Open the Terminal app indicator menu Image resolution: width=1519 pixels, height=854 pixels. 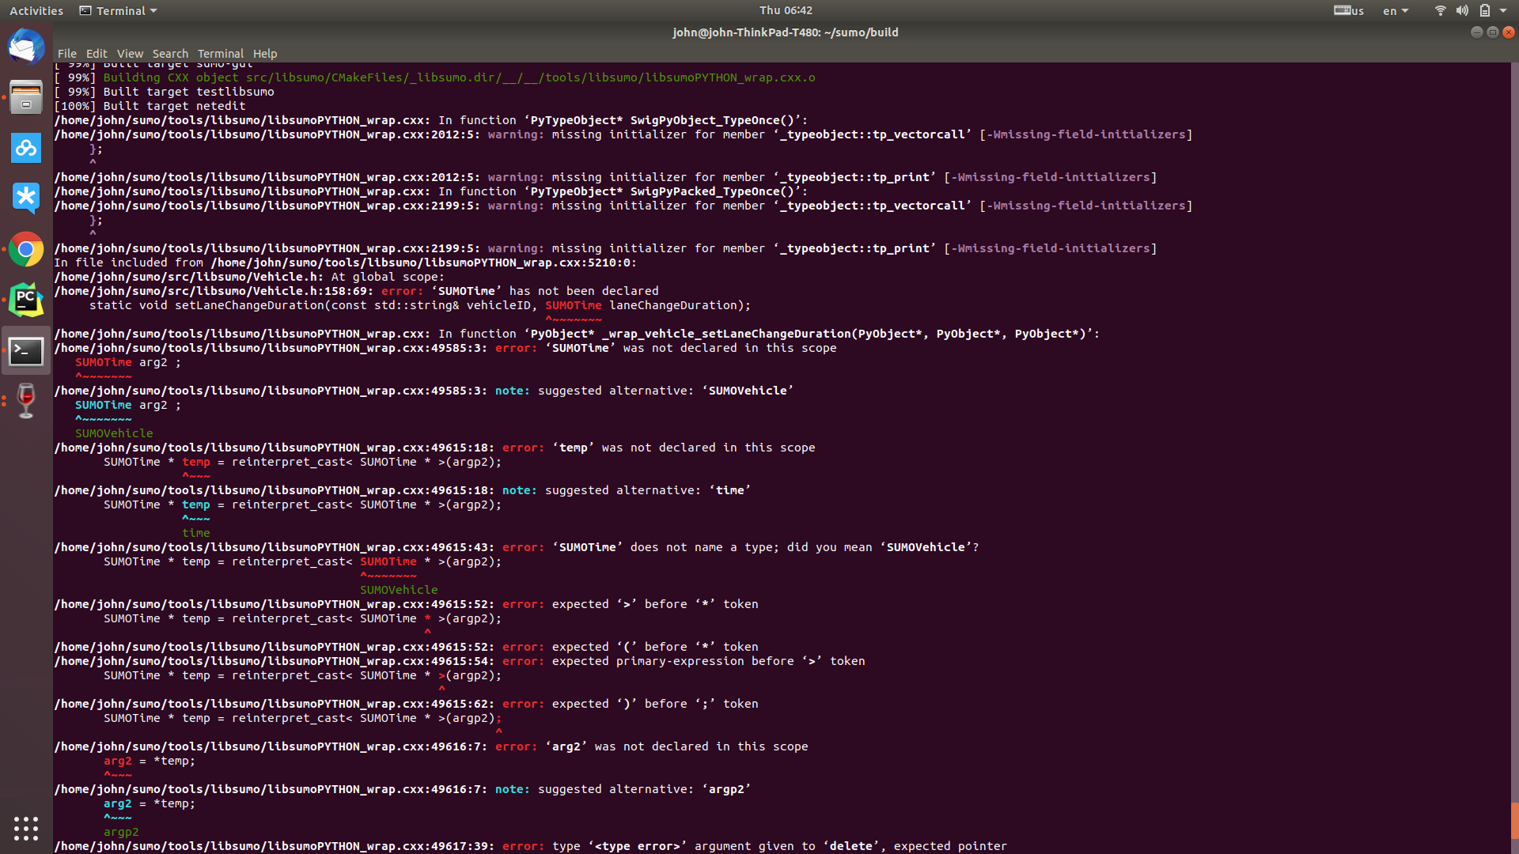(117, 10)
